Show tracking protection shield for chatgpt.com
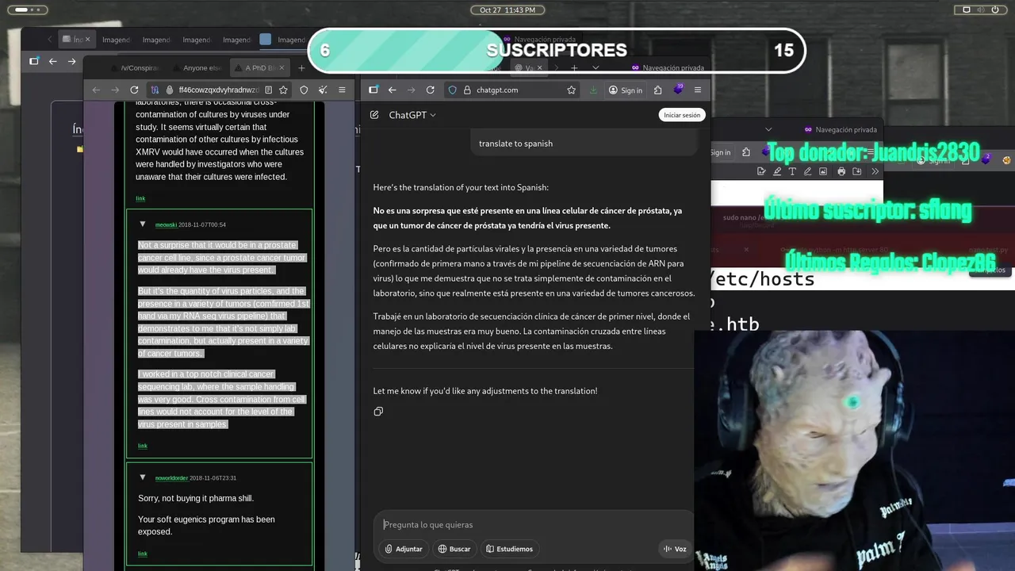Screen dimensions: 1015x571 [453, 90]
